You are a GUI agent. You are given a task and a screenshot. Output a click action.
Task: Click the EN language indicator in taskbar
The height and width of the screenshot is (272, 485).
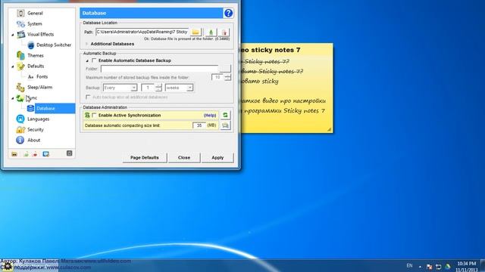pos(409,265)
